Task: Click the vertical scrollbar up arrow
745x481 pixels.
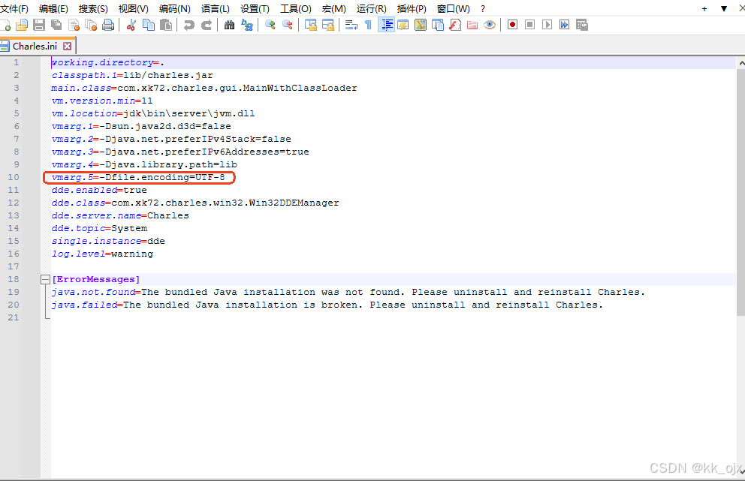Action: pyautogui.click(x=741, y=63)
